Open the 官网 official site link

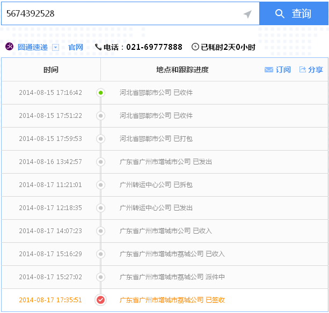point(76,47)
